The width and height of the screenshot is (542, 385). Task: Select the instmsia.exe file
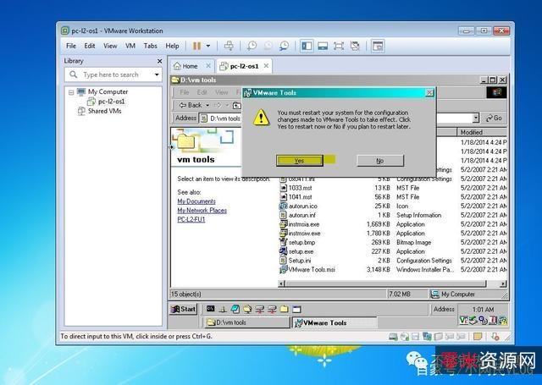304,224
